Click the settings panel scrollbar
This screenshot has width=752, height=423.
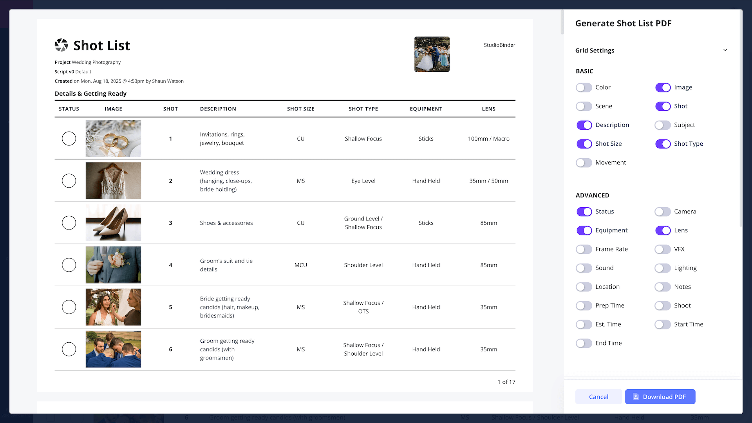point(740,117)
